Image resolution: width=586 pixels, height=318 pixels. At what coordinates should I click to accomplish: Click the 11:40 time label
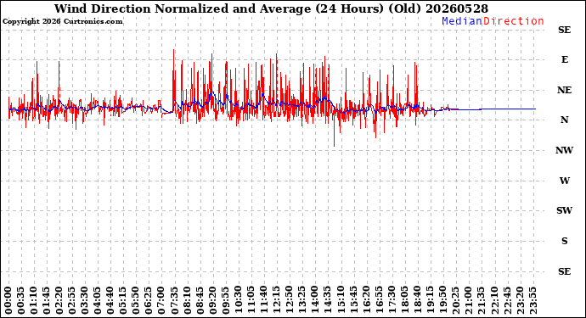[263, 300]
